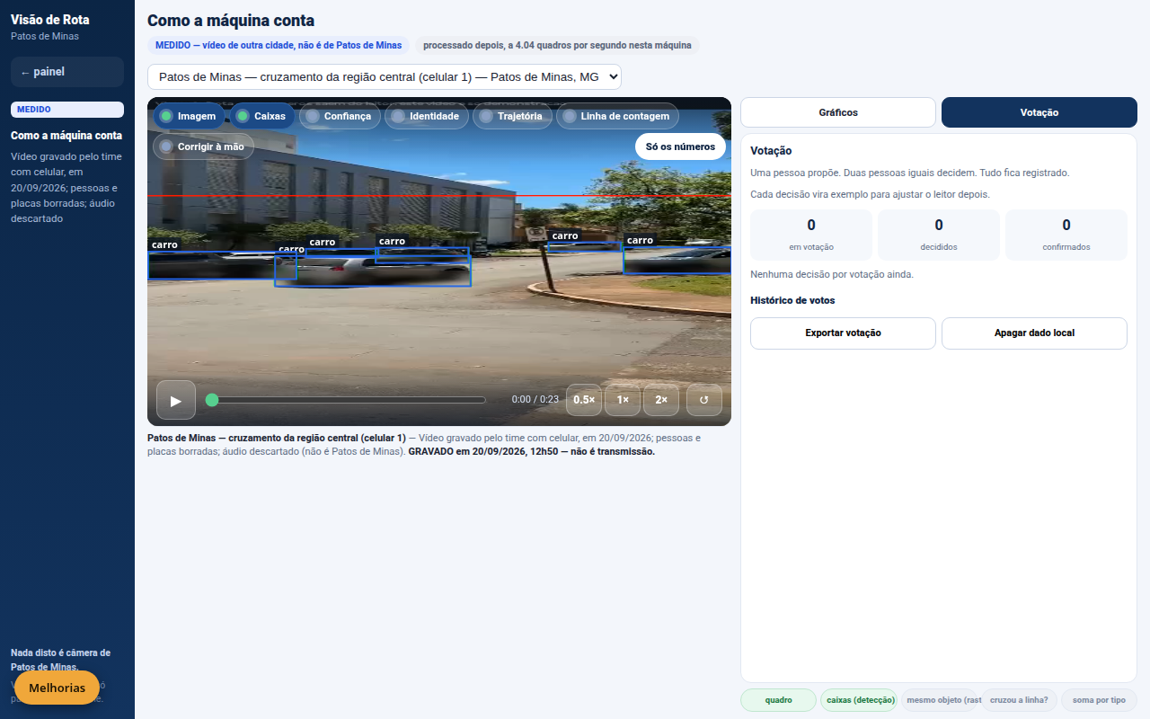
Task: Select the soma por tipo step pill
Action: pyautogui.click(x=1099, y=700)
